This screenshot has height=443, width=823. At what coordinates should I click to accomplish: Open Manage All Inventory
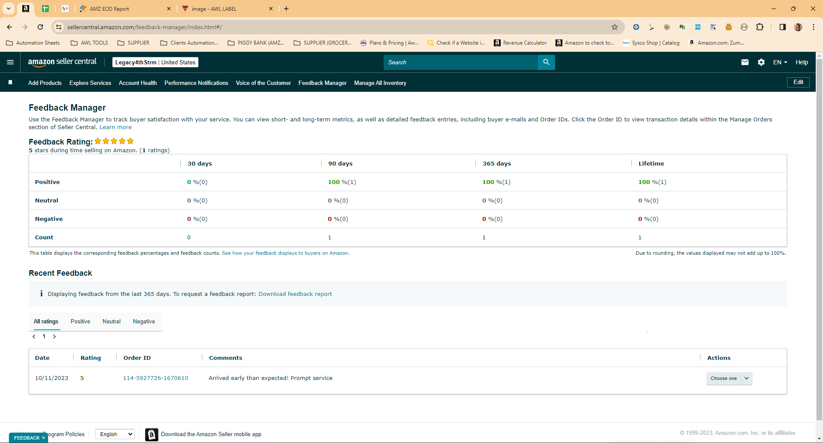click(380, 83)
